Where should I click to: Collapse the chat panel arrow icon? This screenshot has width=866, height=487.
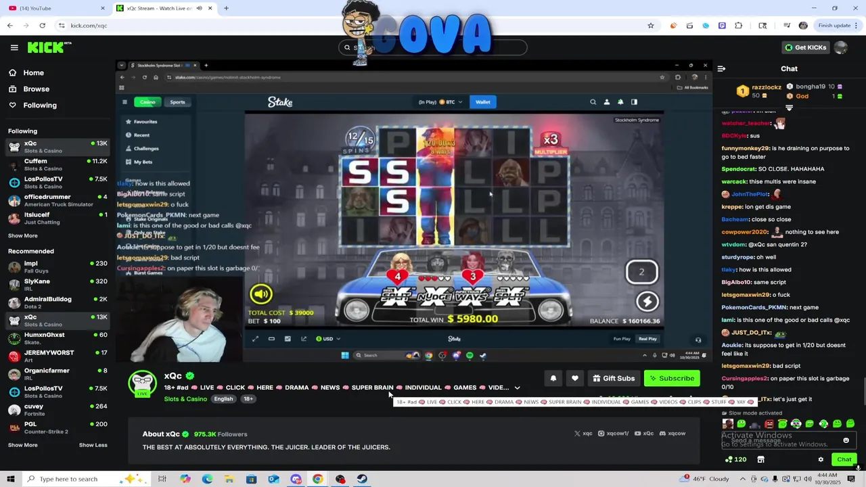click(x=721, y=69)
